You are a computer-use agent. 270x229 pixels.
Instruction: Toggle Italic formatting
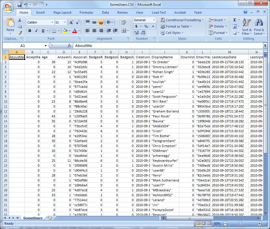[x=36, y=31]
